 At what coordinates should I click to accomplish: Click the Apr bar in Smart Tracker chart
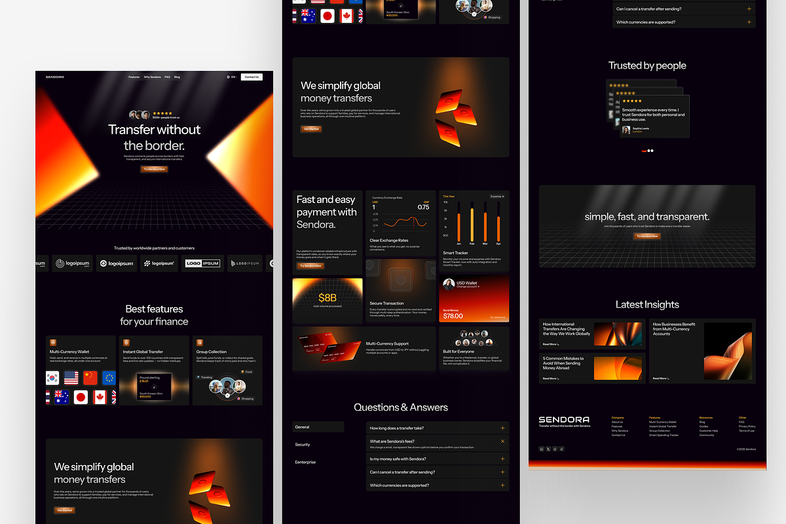click(x=498, y=229)
